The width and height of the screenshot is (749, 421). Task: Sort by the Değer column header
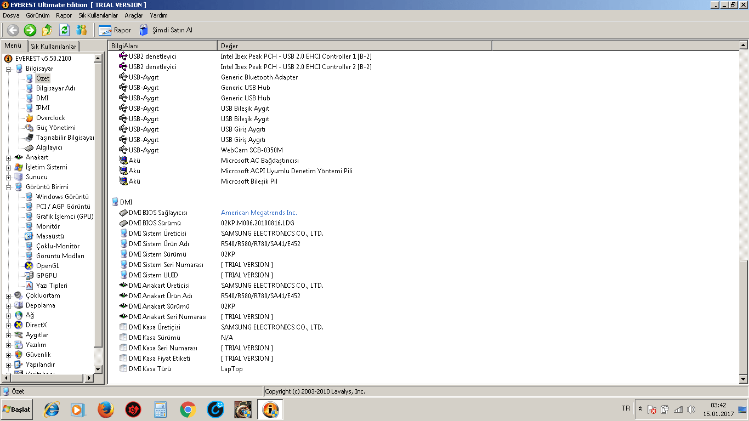point(355,46)
